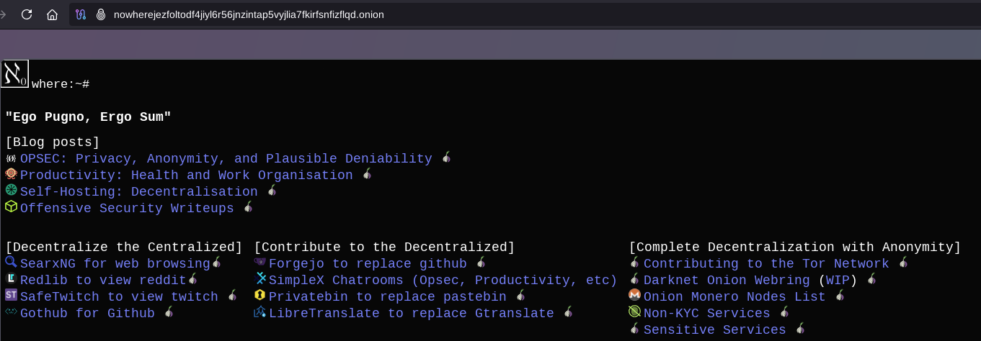Click the yellow Privatebin icon
981x341 pixels.
(x=260, y=296)
